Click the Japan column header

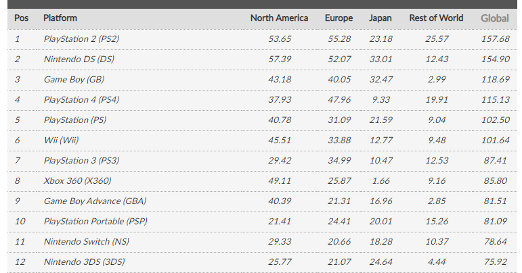(380, 18)
